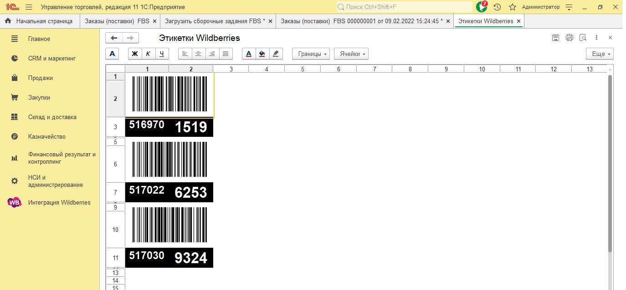Screen dimensions: 626x290
Task: Pick the text color
Action: [x=249, y=54]
